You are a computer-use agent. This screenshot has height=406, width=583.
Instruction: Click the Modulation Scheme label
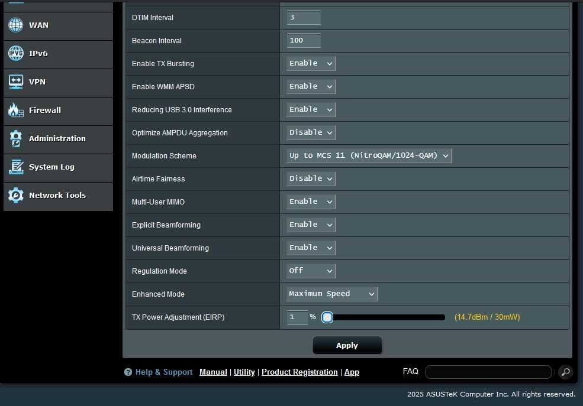(164, 156)
